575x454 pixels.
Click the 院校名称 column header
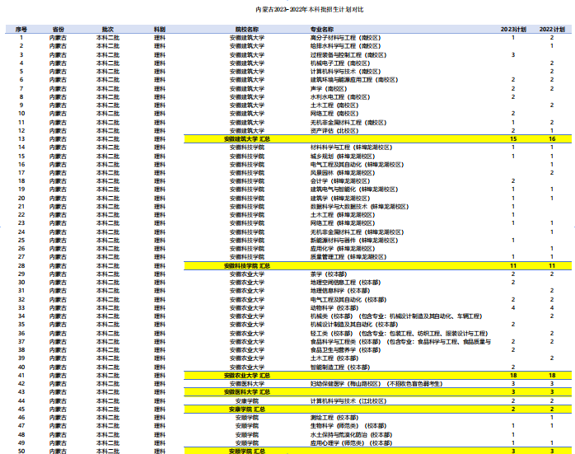click(x=246, y=29)
